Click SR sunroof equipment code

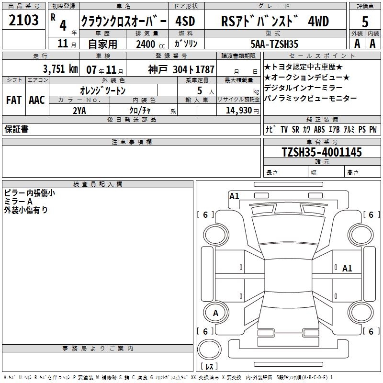click(295, 129)
